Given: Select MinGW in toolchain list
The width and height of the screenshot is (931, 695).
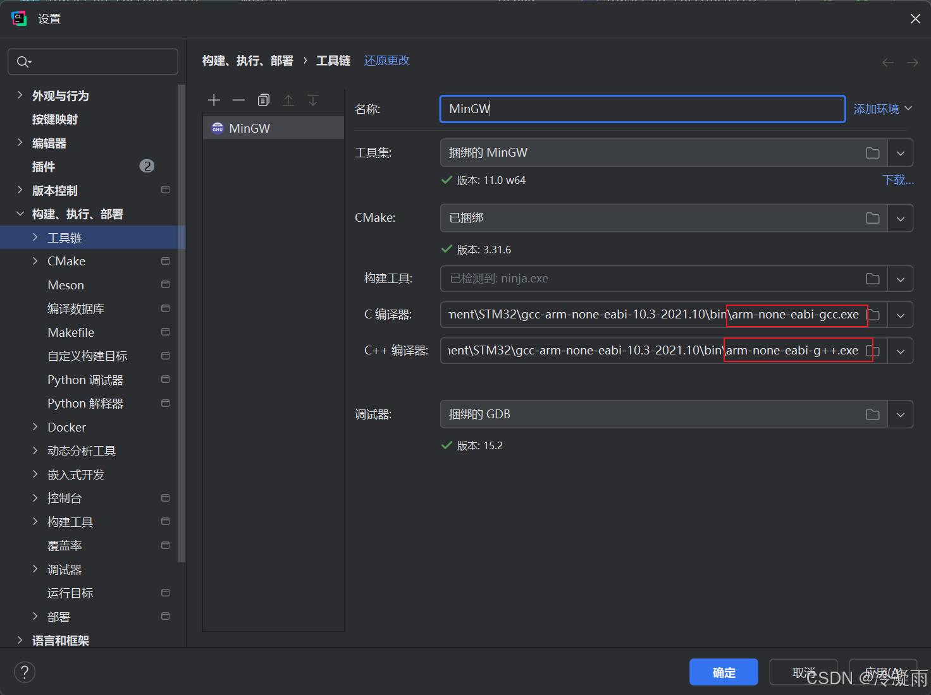Looking at the screenshot, I should pyautogui.click(x=273, y=128).
